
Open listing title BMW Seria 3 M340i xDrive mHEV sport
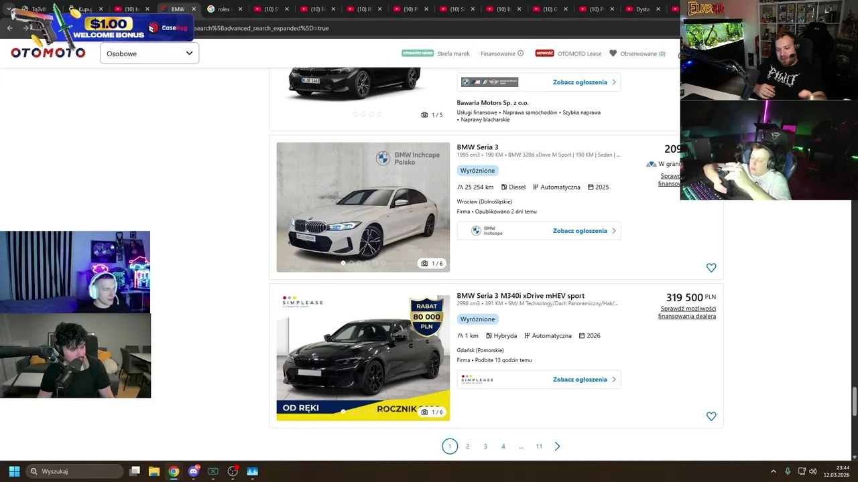(521, 296)
